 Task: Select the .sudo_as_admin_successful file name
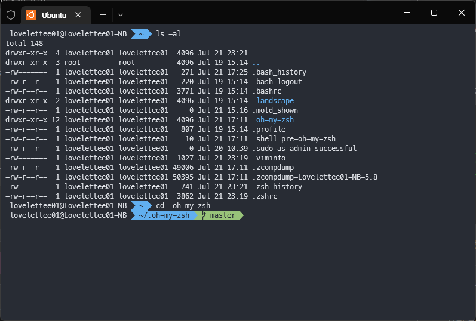pyautogui.click(x=305, y=149)
